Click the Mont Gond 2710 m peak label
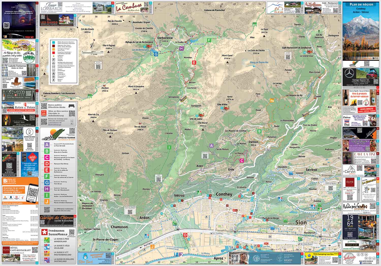Screen dimensions: 381x266 pyautogui.click(x=227, y=57)
